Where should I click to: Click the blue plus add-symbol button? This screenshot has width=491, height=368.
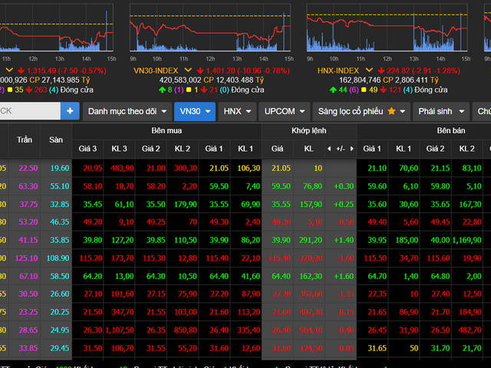(x=70, y=111)
